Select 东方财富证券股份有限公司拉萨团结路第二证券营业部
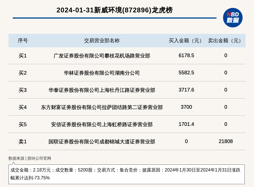Screen dimensions: 254x187 coord(102,107)
